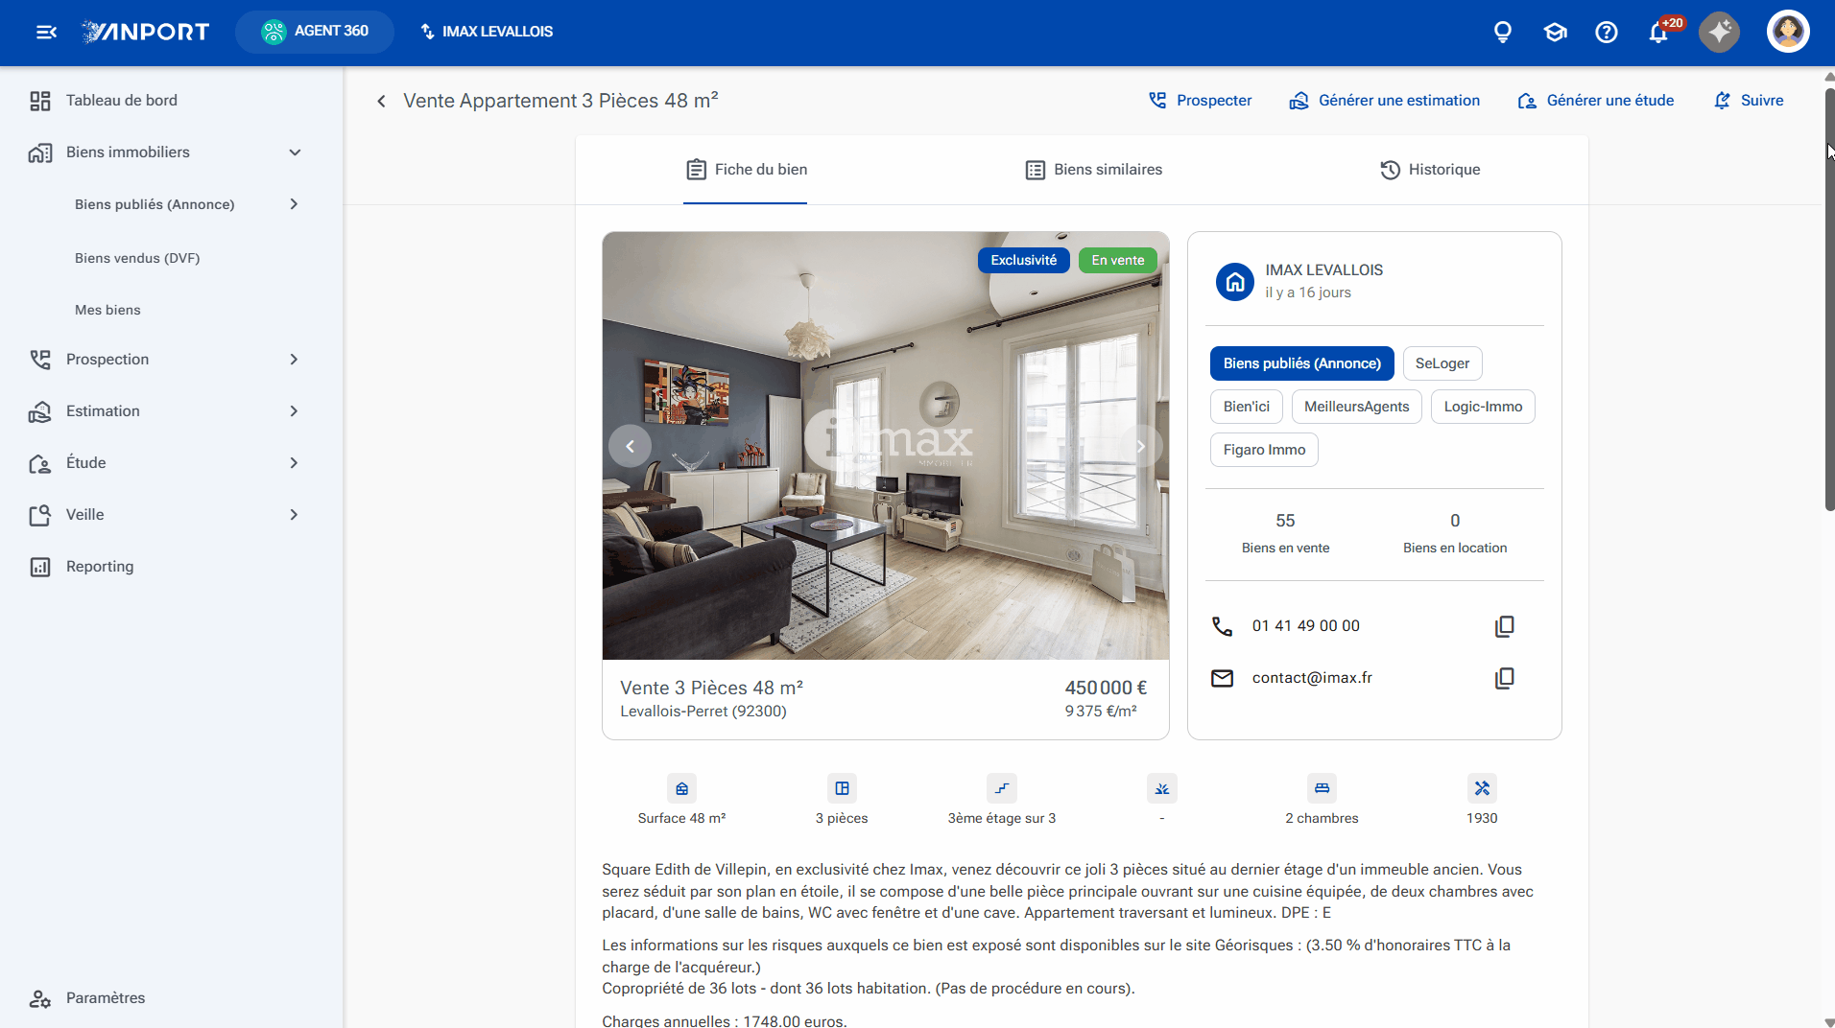The height and width of the screenshot is (1028, 1835).
Task: Expand the Étude menu
Action: (294, 463)
